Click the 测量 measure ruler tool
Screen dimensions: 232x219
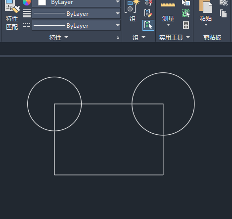pos(168,11)
